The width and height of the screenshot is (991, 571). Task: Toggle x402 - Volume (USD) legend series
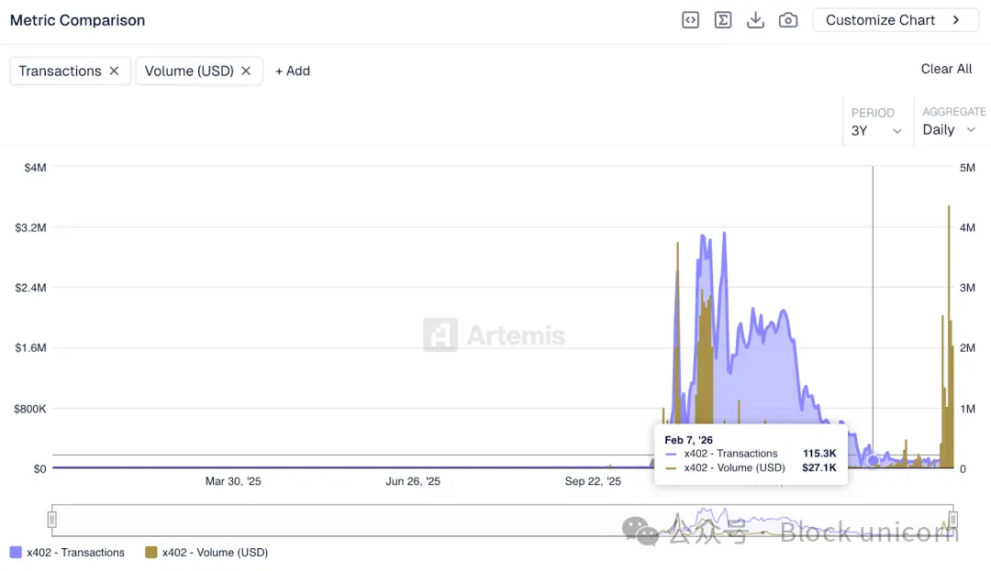(206, 553)
